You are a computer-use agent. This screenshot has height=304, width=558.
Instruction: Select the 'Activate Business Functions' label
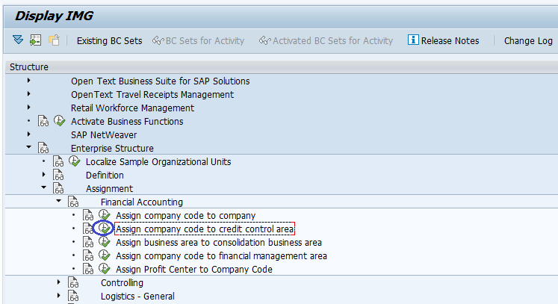(x=127, y=122)
